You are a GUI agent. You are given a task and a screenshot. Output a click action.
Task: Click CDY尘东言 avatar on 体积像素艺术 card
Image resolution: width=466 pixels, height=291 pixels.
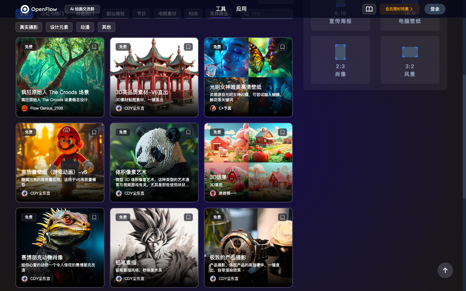119,193
